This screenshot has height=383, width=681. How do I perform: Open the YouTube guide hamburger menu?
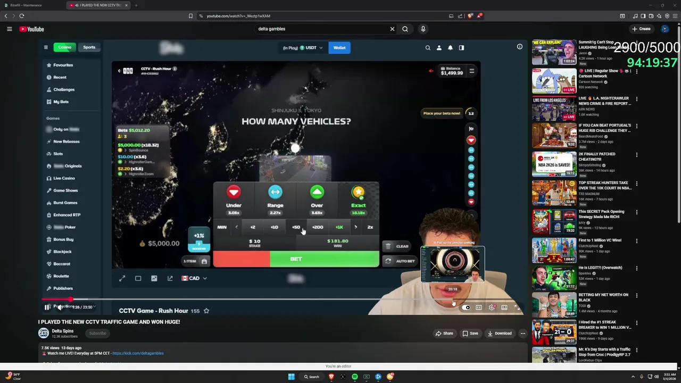(10, 29)
